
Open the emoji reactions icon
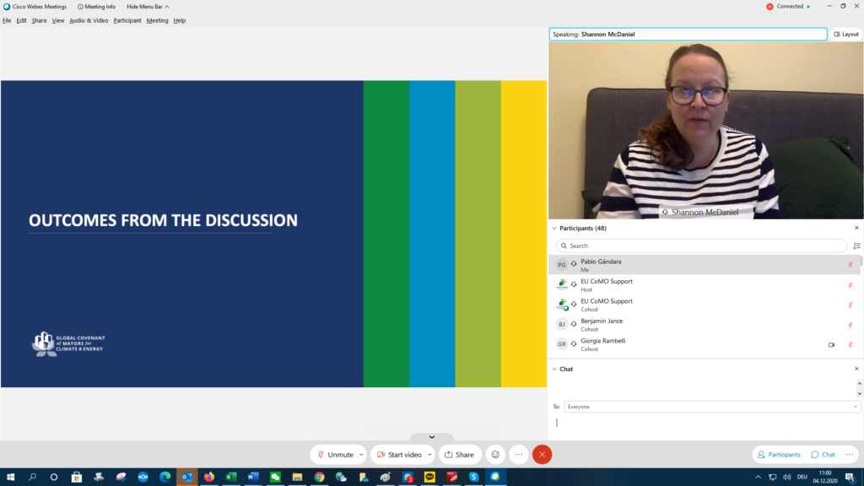click(495, 454)
